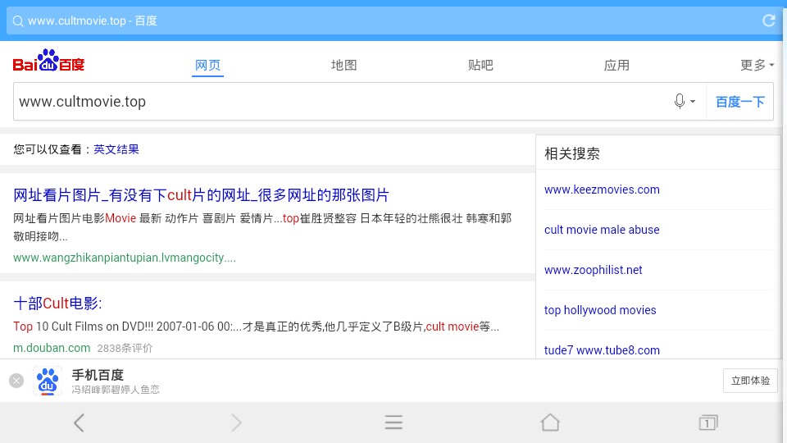Open the browser hamburger menu
The image size is (787, 443).
(393, 422)
